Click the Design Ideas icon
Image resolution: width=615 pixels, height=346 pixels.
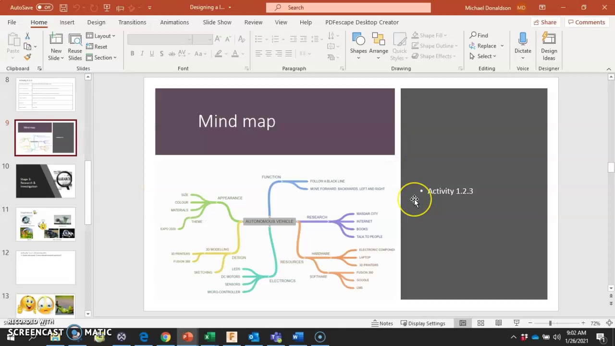click(x=549, y=39)
